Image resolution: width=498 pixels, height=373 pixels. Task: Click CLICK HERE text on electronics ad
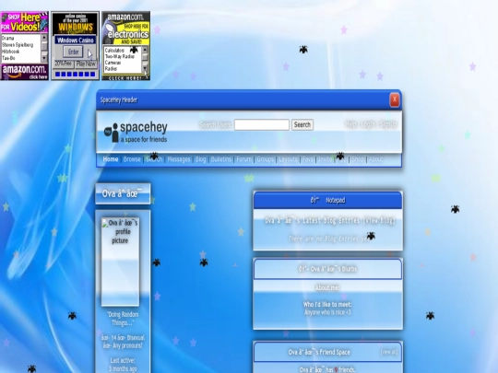click(125, 78)
